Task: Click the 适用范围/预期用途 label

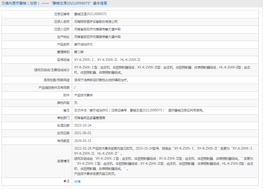Action: point(56,80)
